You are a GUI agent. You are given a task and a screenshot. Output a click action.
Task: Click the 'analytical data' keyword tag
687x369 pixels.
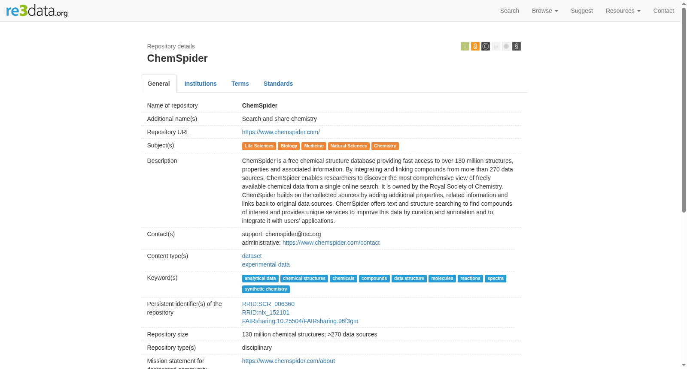pyautogui.click(x=260, y=279)
